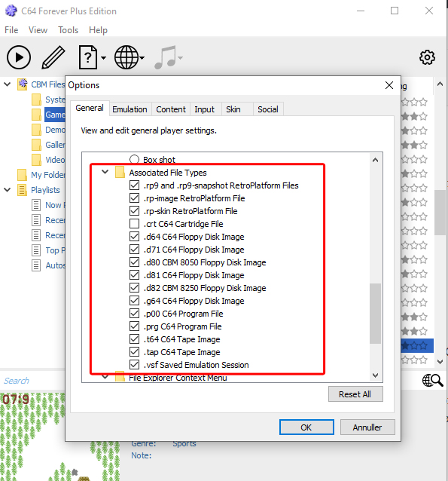Open dropdown arrow next to globe icon
The width and height of the screenshot is (448, 481).
[142, 57]
